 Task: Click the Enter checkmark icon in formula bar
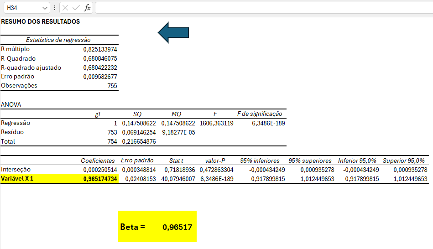[x=76, y=8]
